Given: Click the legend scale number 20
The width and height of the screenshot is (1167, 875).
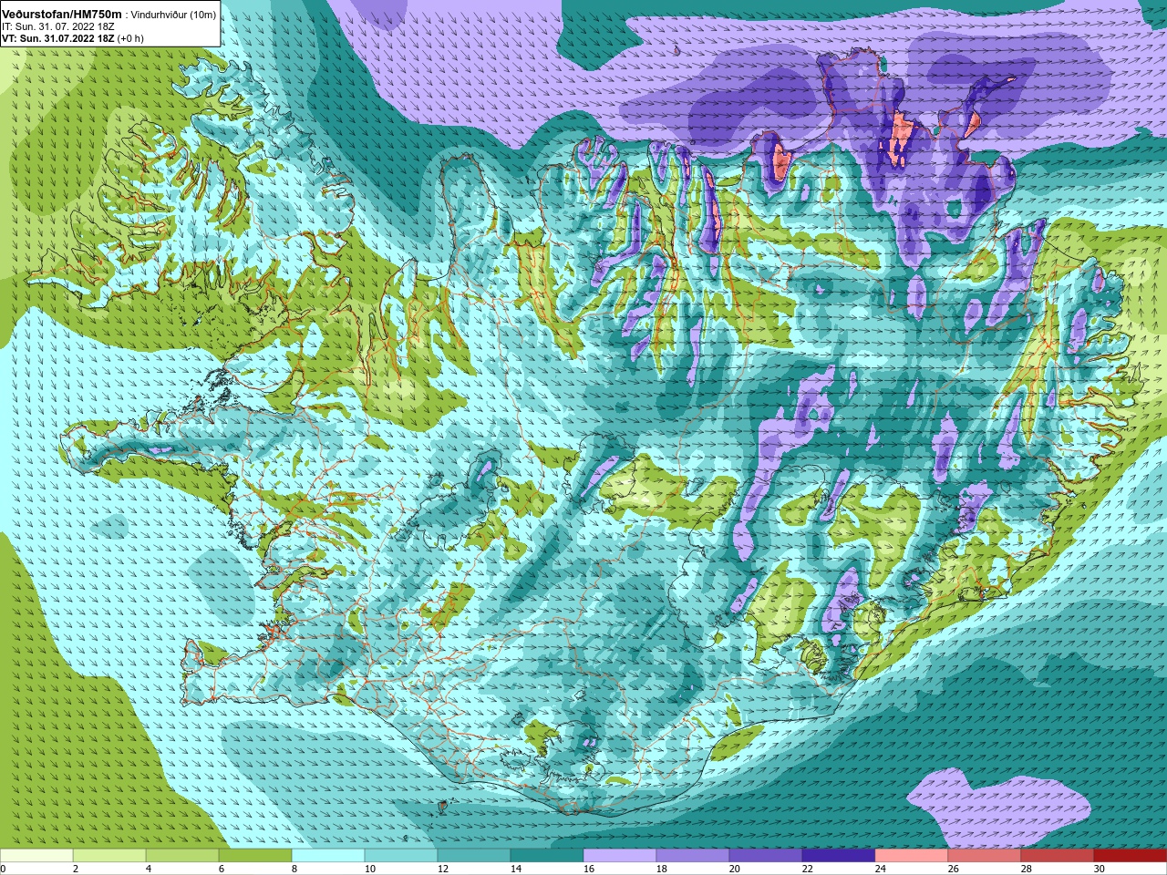Looking at the screenshot, I should (735, 869).
